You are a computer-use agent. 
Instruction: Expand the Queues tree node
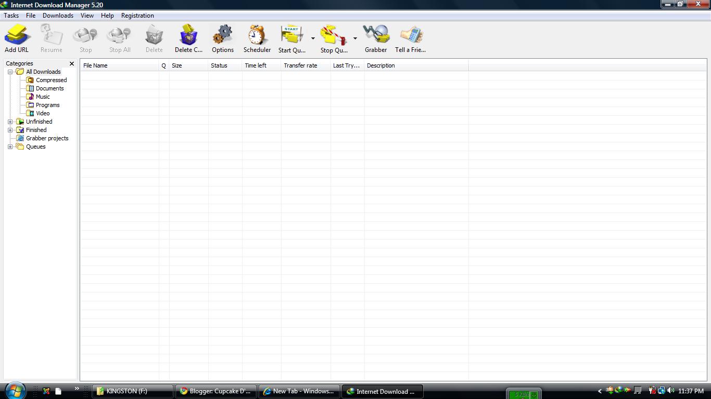[10, 147]
